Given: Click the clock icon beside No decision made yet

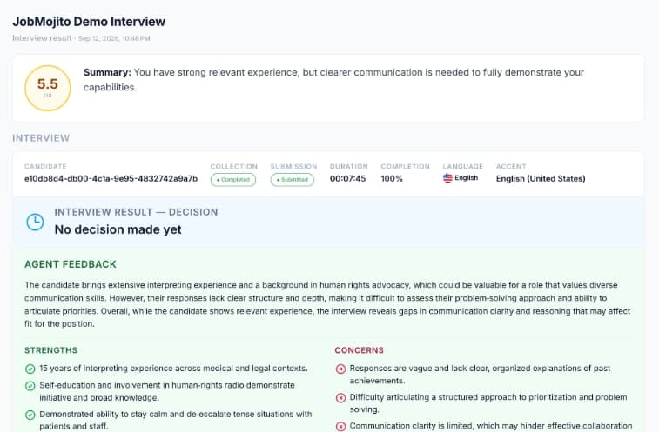Looking at the screenshot, I should [x=35, y=222].
